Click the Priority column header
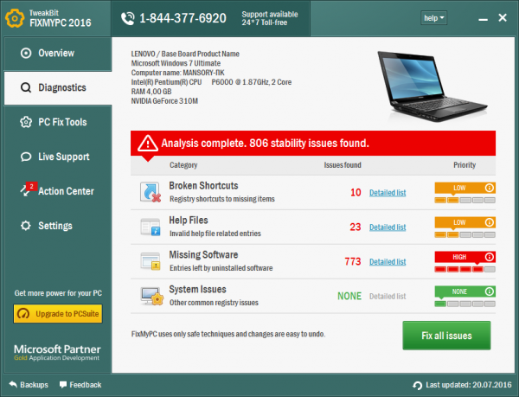Image resolution: width=519 pixels, height=397 pixels. coord(465,165)
